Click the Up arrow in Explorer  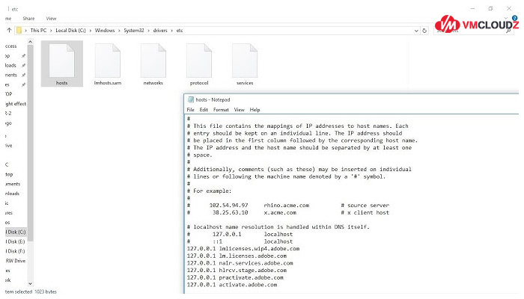[x=9, y=30]
